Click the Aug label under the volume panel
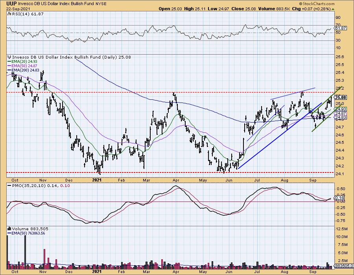 [x=285, y=272]
